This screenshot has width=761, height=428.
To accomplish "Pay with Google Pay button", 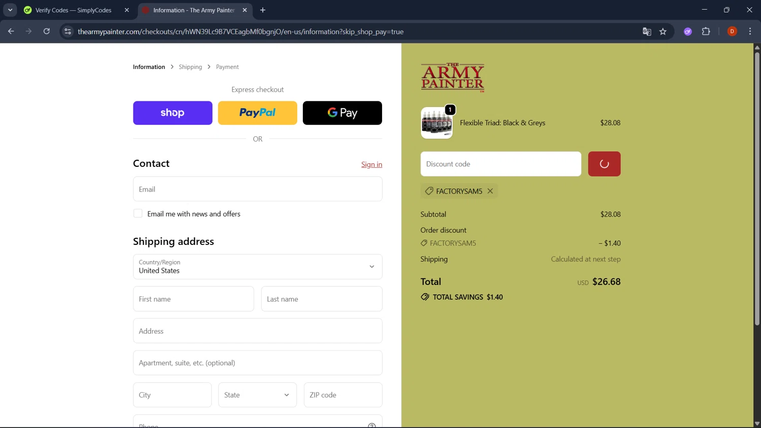I will pyautogui.click(x=342, y=113).
